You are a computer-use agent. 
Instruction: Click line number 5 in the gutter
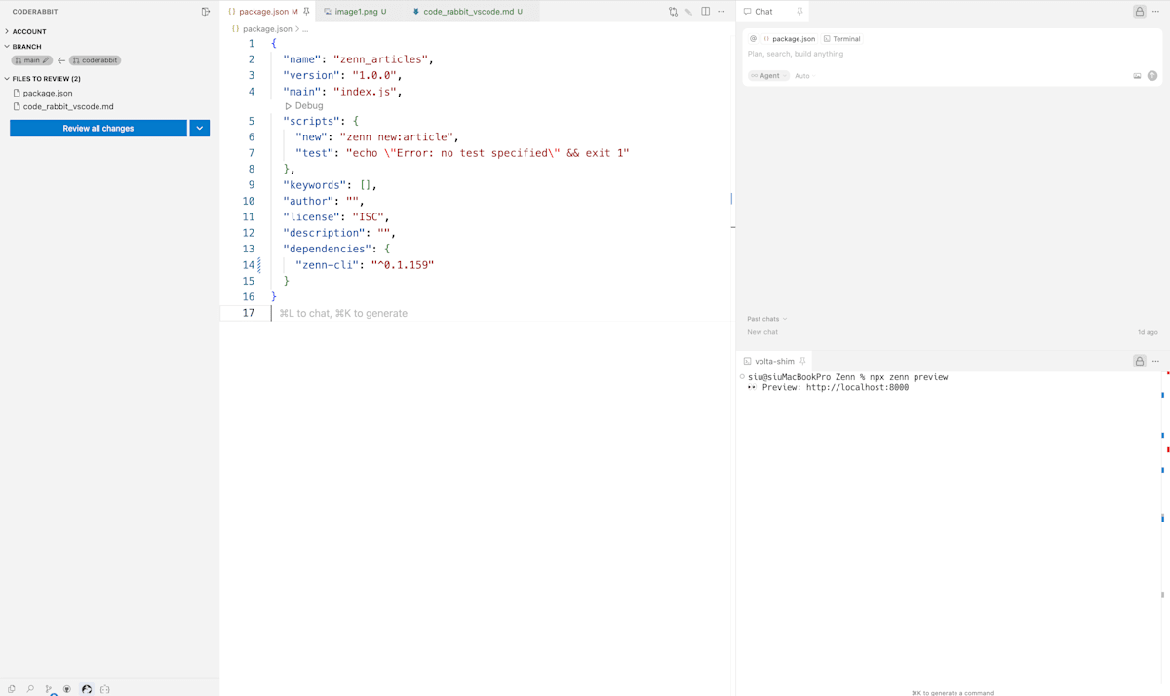(251, 122)
